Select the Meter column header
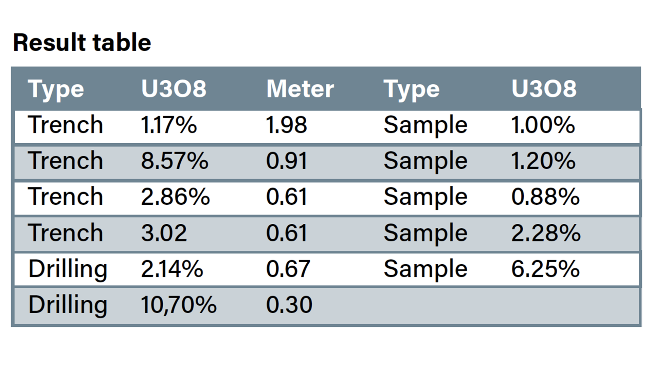The height and width of the screenshot is (366, 652). click(x=300, y=89)
